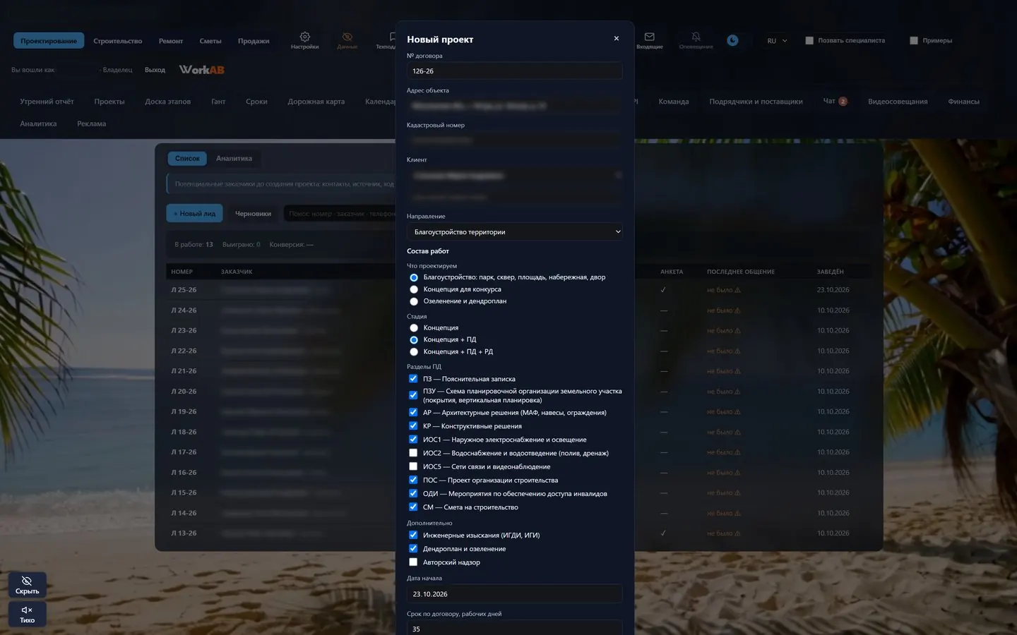This screenshot has height=635, width=1017.
Task: Click the Новый лид button
Action: coord(194,213)
